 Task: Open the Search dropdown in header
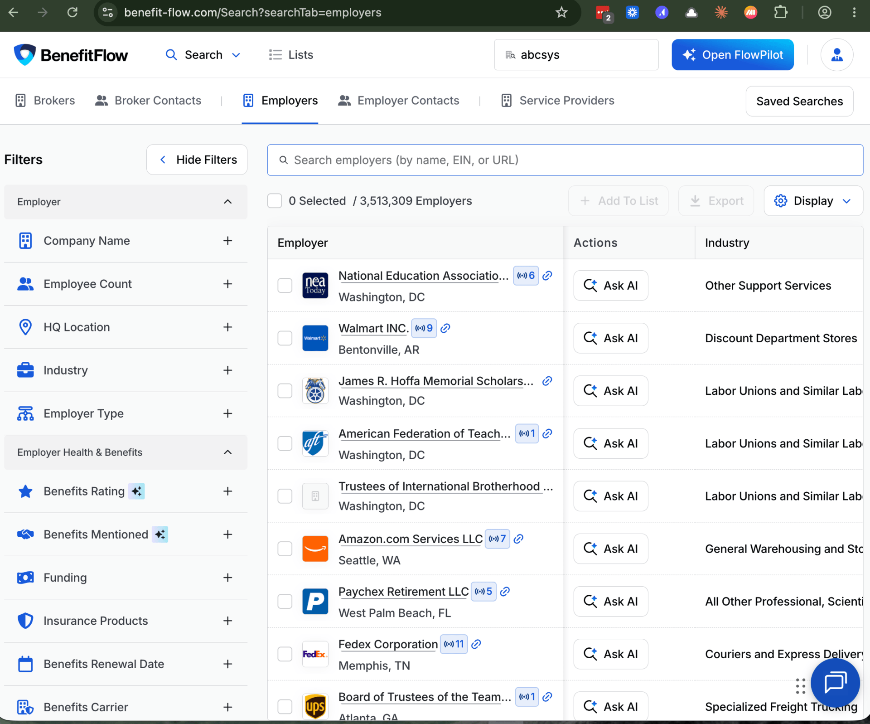(203, 55)
